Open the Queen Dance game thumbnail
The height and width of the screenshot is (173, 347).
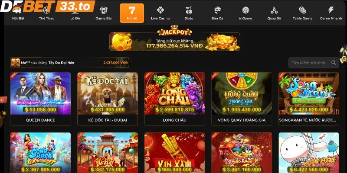[x=40, y=93]
